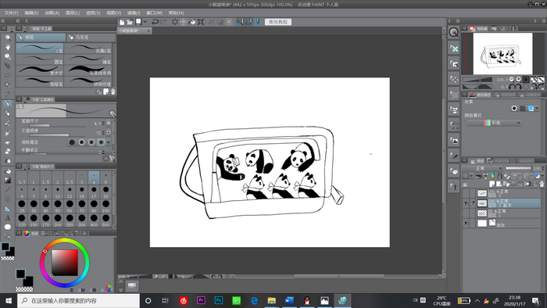Expand the layer blending mode dropdown

point(482,168)
